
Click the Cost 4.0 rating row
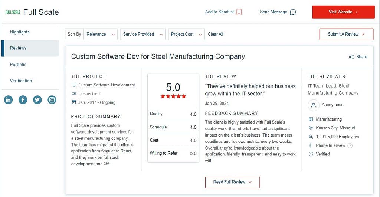(x=173, y=140)
